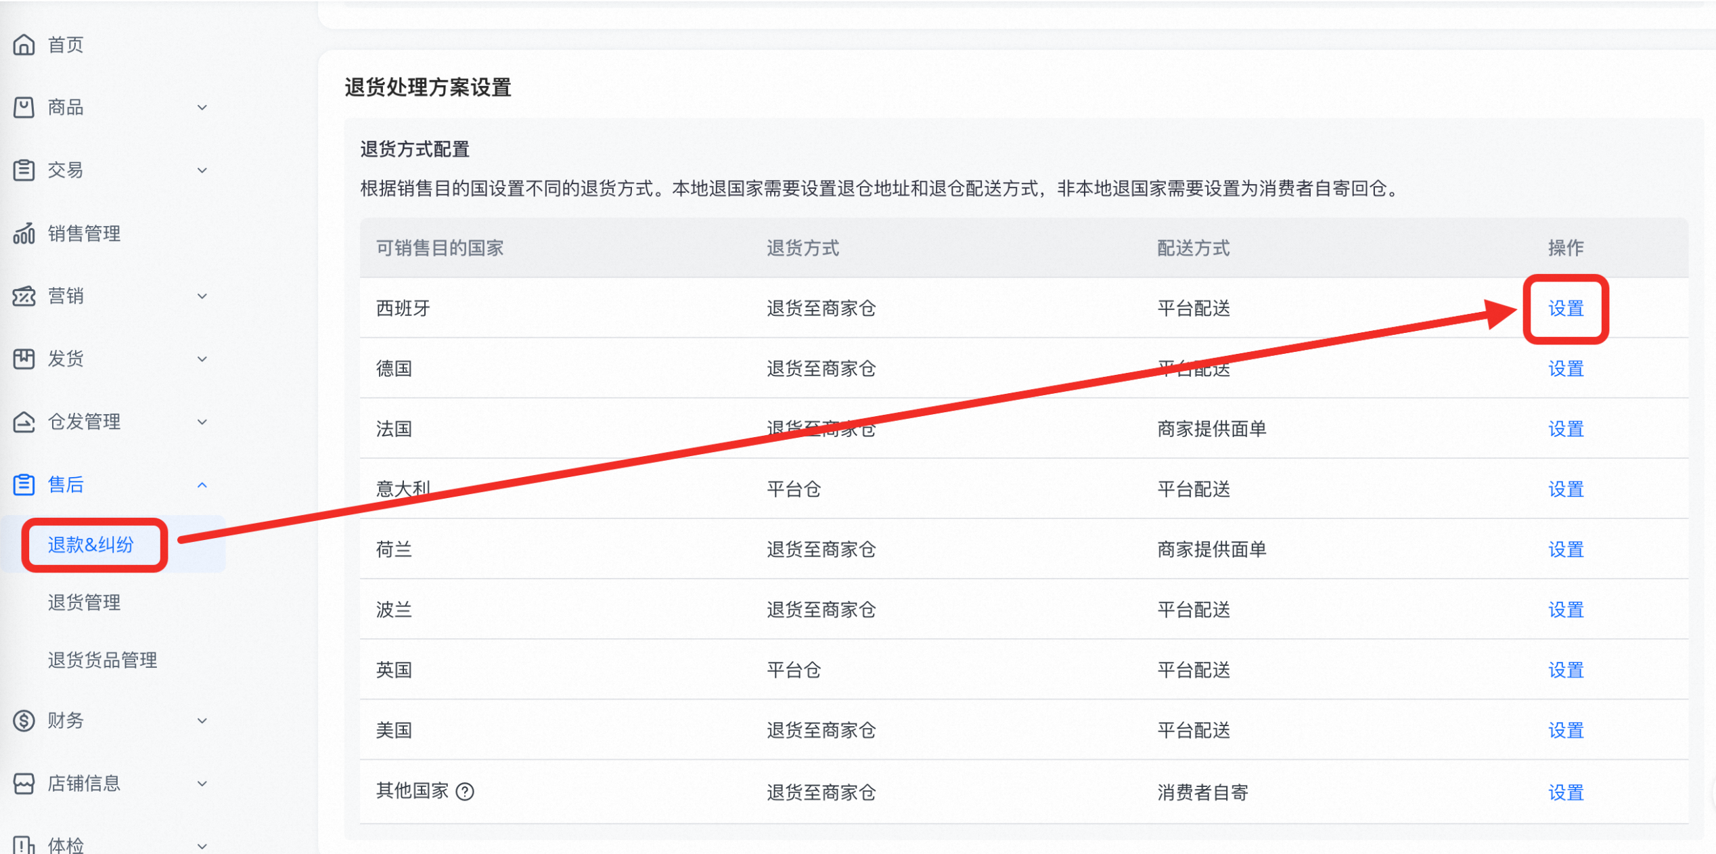Select the 财务 finance icon

point(24,721)
